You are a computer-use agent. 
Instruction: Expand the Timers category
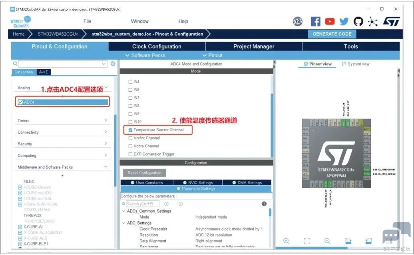click(x=105, y=120)
